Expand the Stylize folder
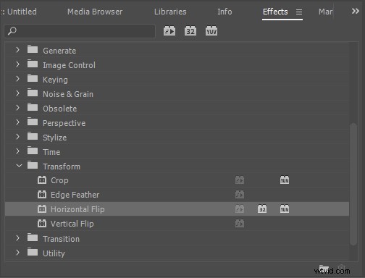Screen dimensions: 365x278 [17, 137]
